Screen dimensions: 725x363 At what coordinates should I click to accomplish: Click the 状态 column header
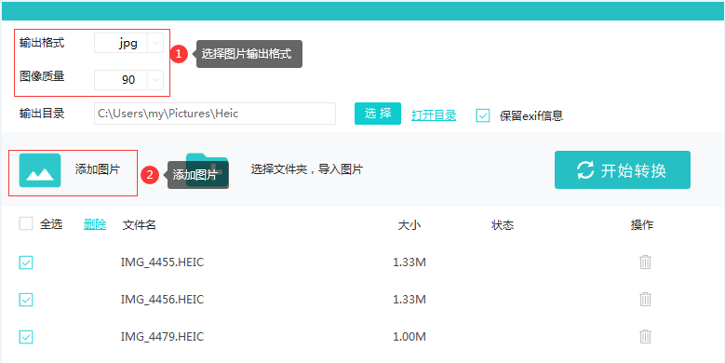pos(503,225)
